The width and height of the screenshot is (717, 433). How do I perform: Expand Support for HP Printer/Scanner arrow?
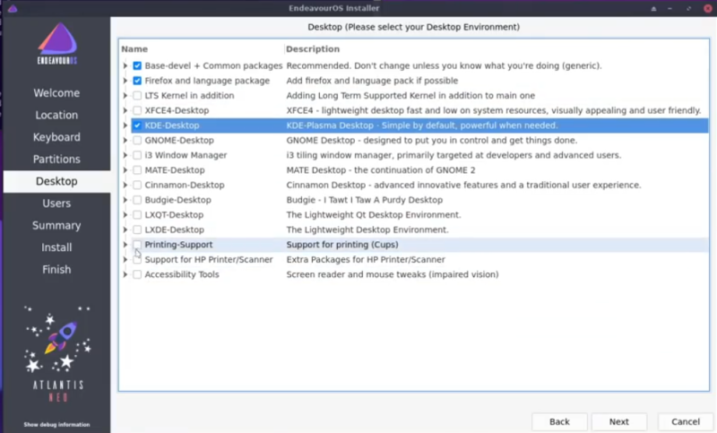coord(125,260)
